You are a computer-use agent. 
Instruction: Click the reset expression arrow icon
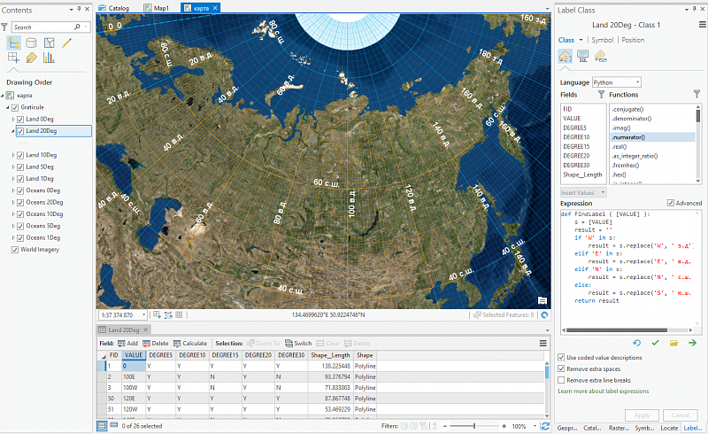(x=636, y=342)
